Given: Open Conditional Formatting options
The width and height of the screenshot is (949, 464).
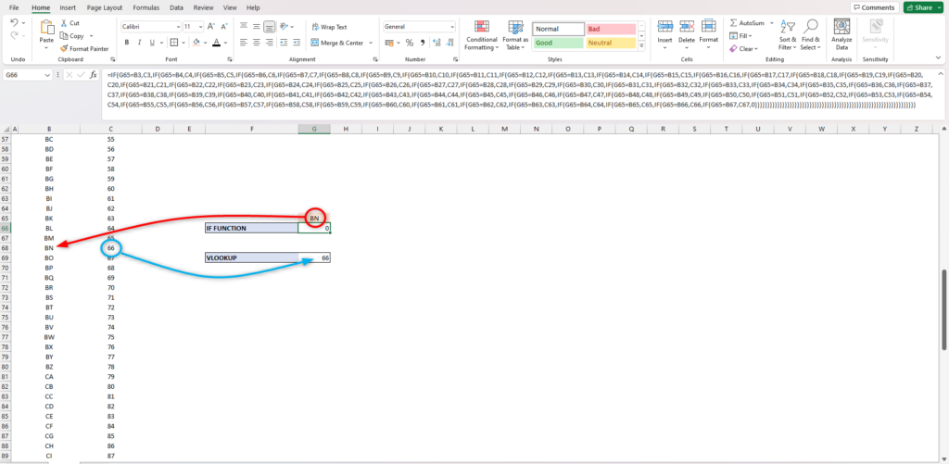Looking at the screenshot, I should pyautogui.click(x=482, y=35).
